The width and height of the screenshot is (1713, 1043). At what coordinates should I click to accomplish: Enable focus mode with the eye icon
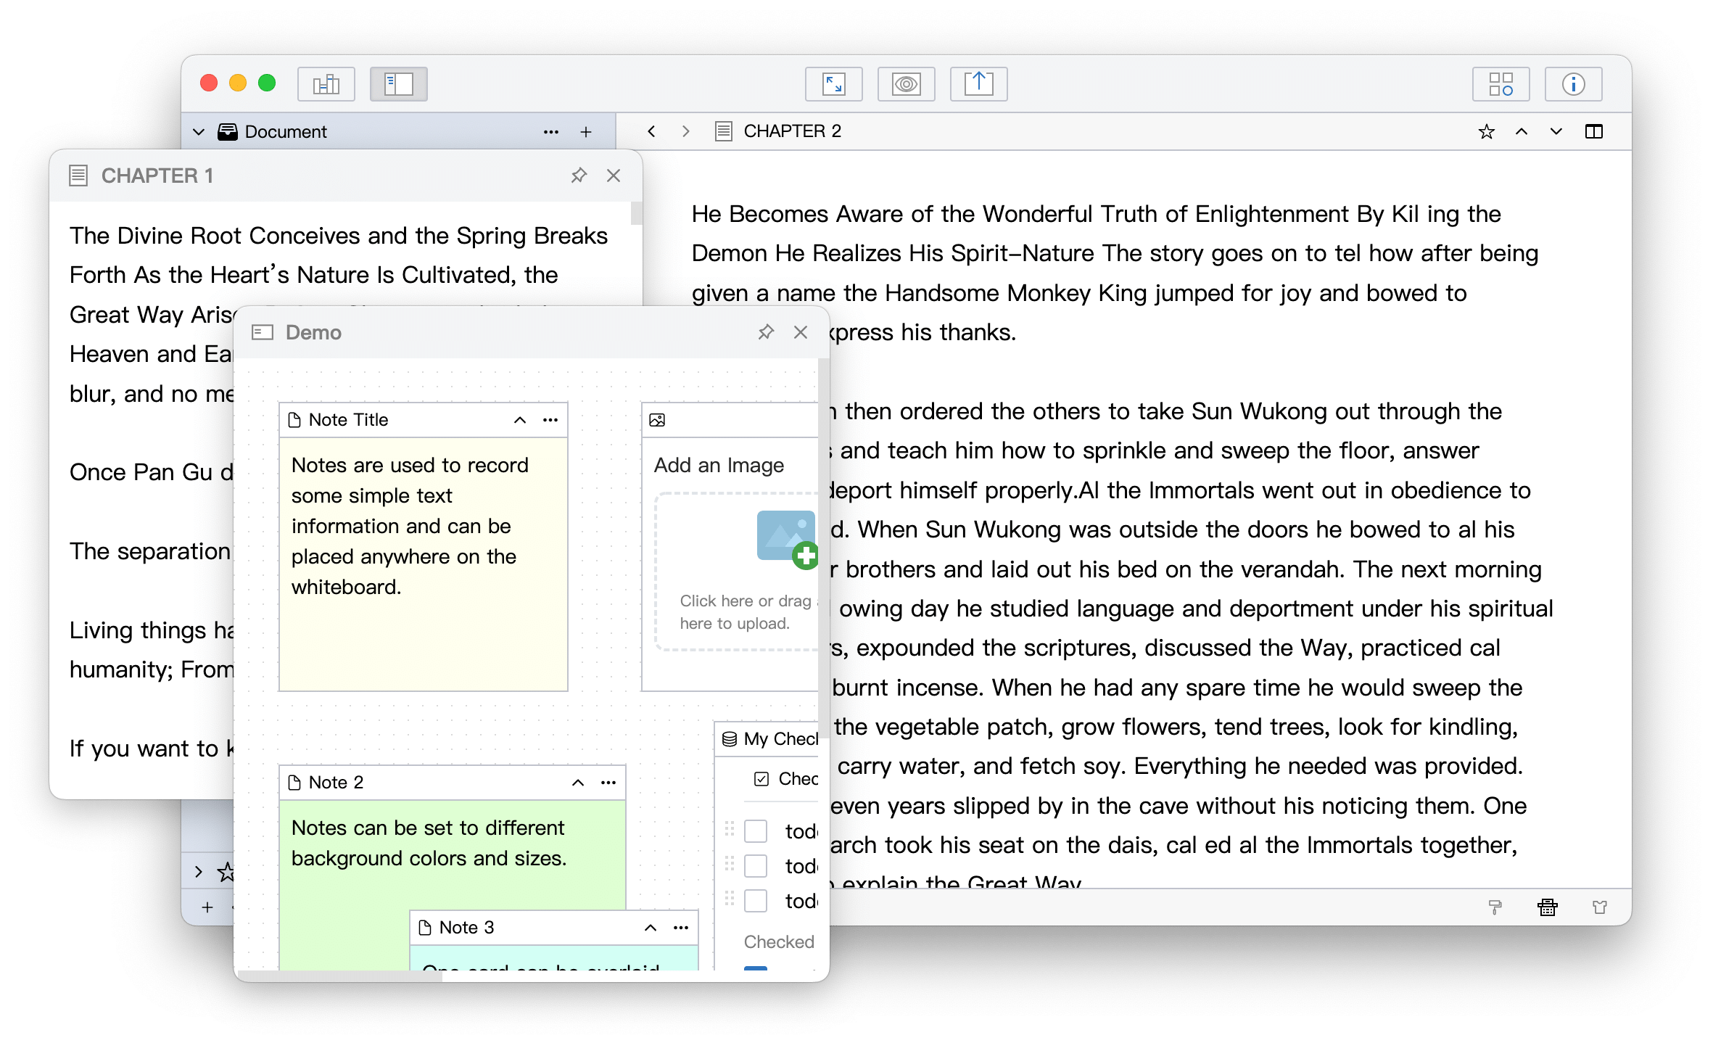(x=906, y=84)
